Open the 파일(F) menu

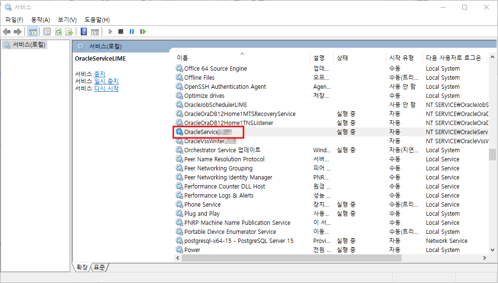(x=14, y=20)
